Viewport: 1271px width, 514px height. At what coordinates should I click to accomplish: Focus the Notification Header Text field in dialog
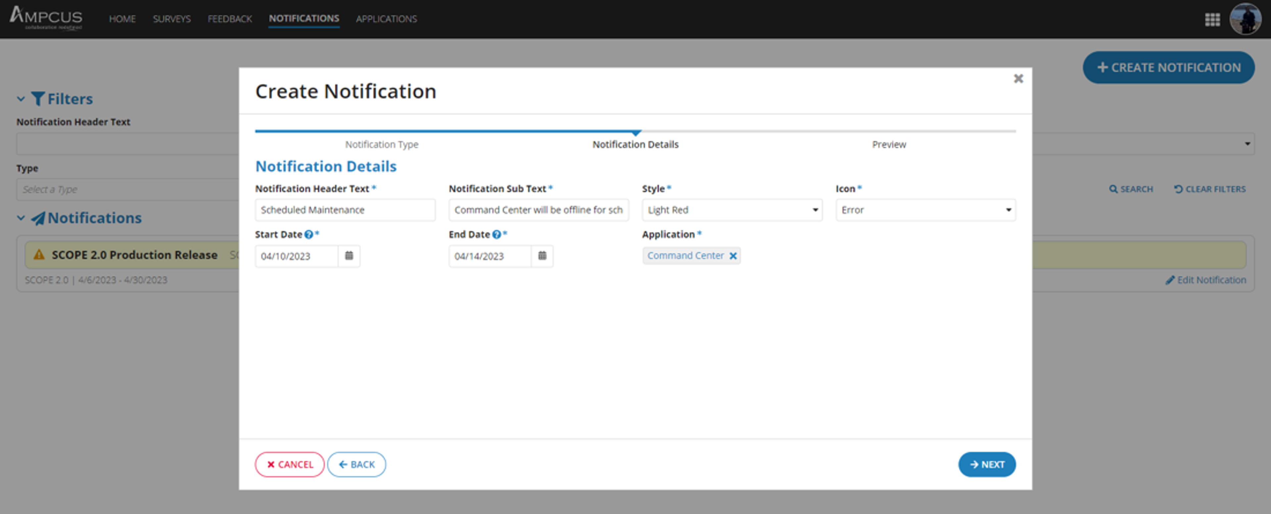click(345, 210)
